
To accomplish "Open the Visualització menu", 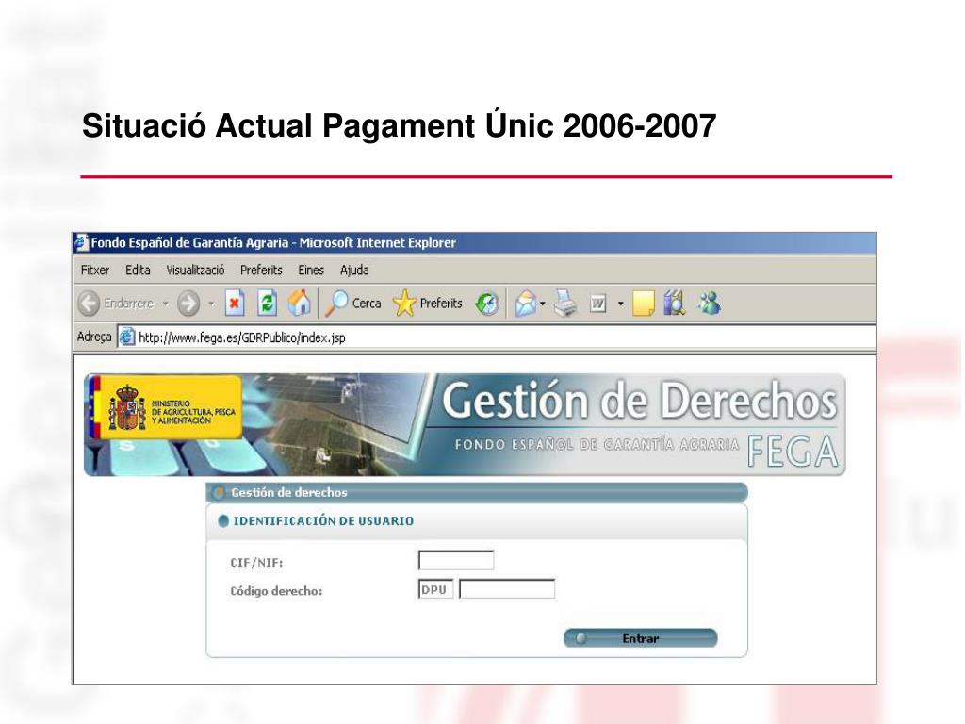I will click(195, 271).
